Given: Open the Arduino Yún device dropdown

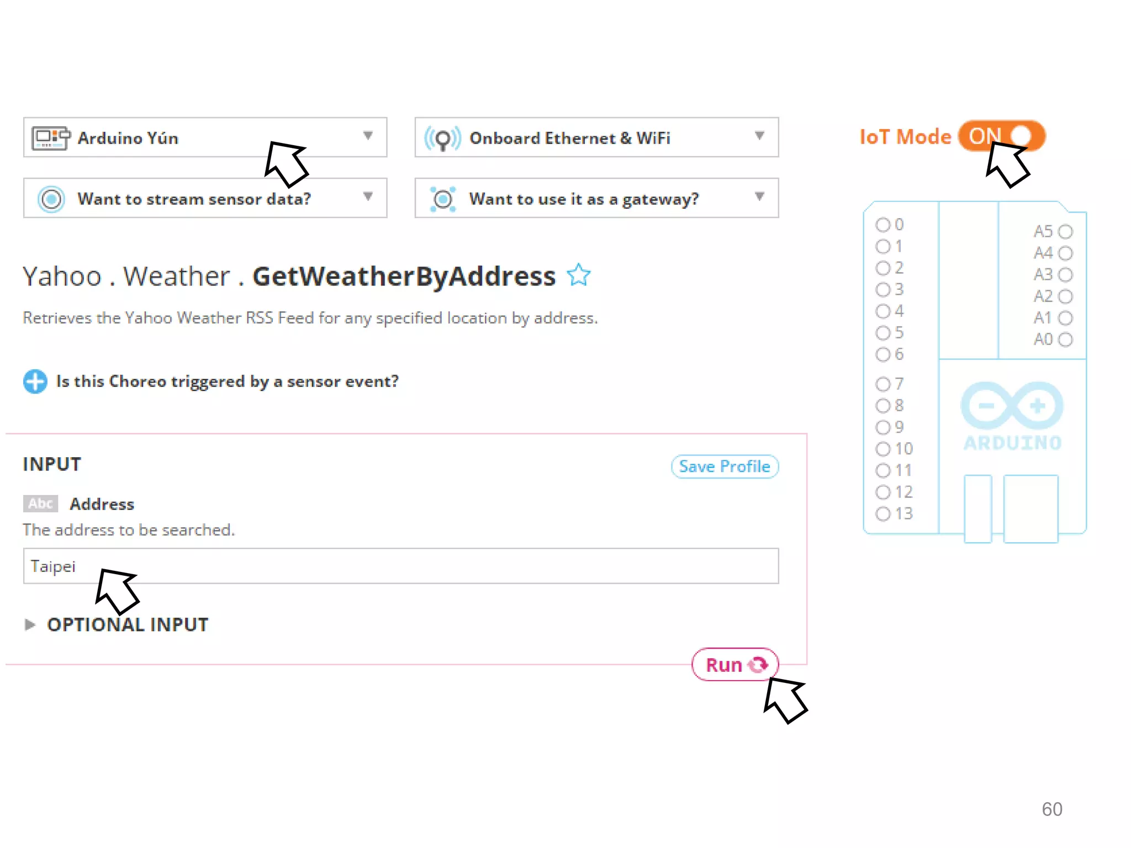Looking at the screenshot, I should [x=368, y=136].
